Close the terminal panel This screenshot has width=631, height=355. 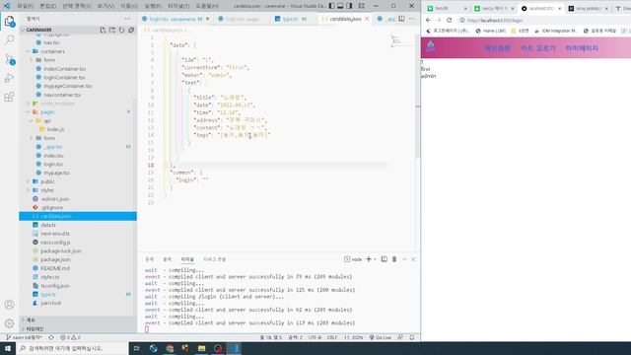[413, 259]
